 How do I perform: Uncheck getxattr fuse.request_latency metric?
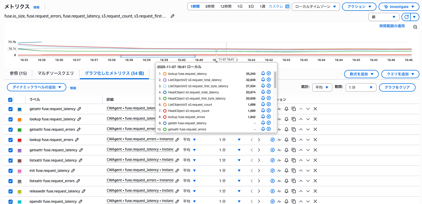point(11,150)
